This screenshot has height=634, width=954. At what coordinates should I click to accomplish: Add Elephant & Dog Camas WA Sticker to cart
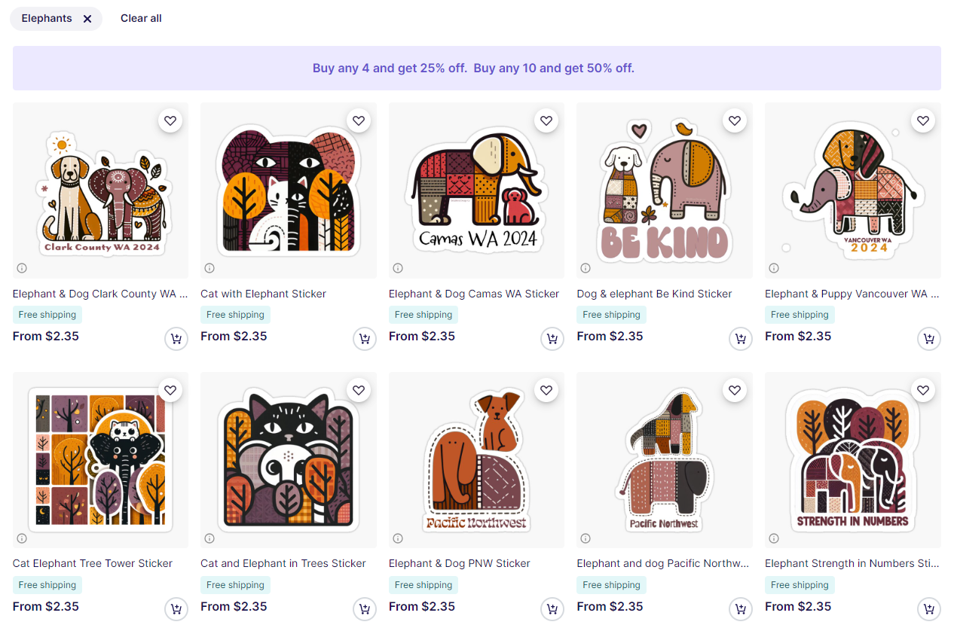pos(552,339)
